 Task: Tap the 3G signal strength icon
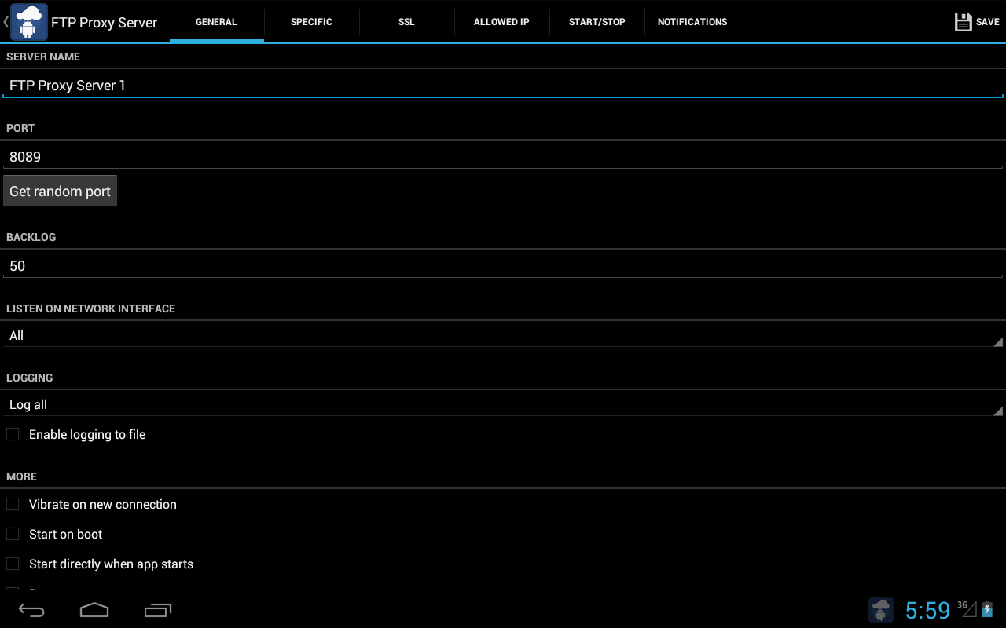(x=966, y=608)
